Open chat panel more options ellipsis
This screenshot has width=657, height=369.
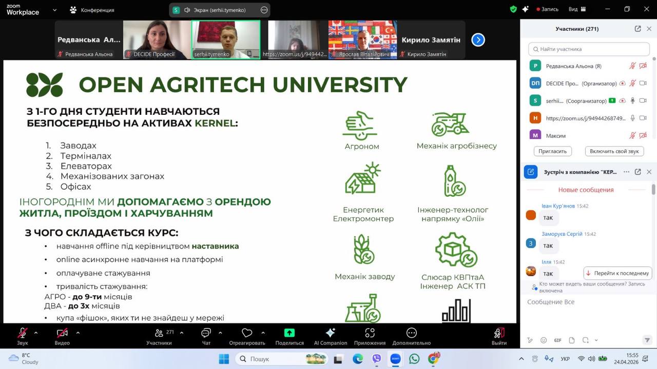(x=627, y=172)
